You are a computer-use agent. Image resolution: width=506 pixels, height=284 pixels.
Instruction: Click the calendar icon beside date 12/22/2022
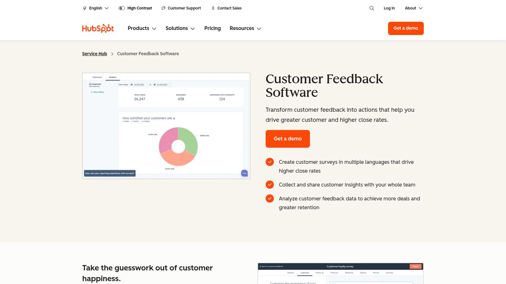pyautogui.click(x=131, y=85)
